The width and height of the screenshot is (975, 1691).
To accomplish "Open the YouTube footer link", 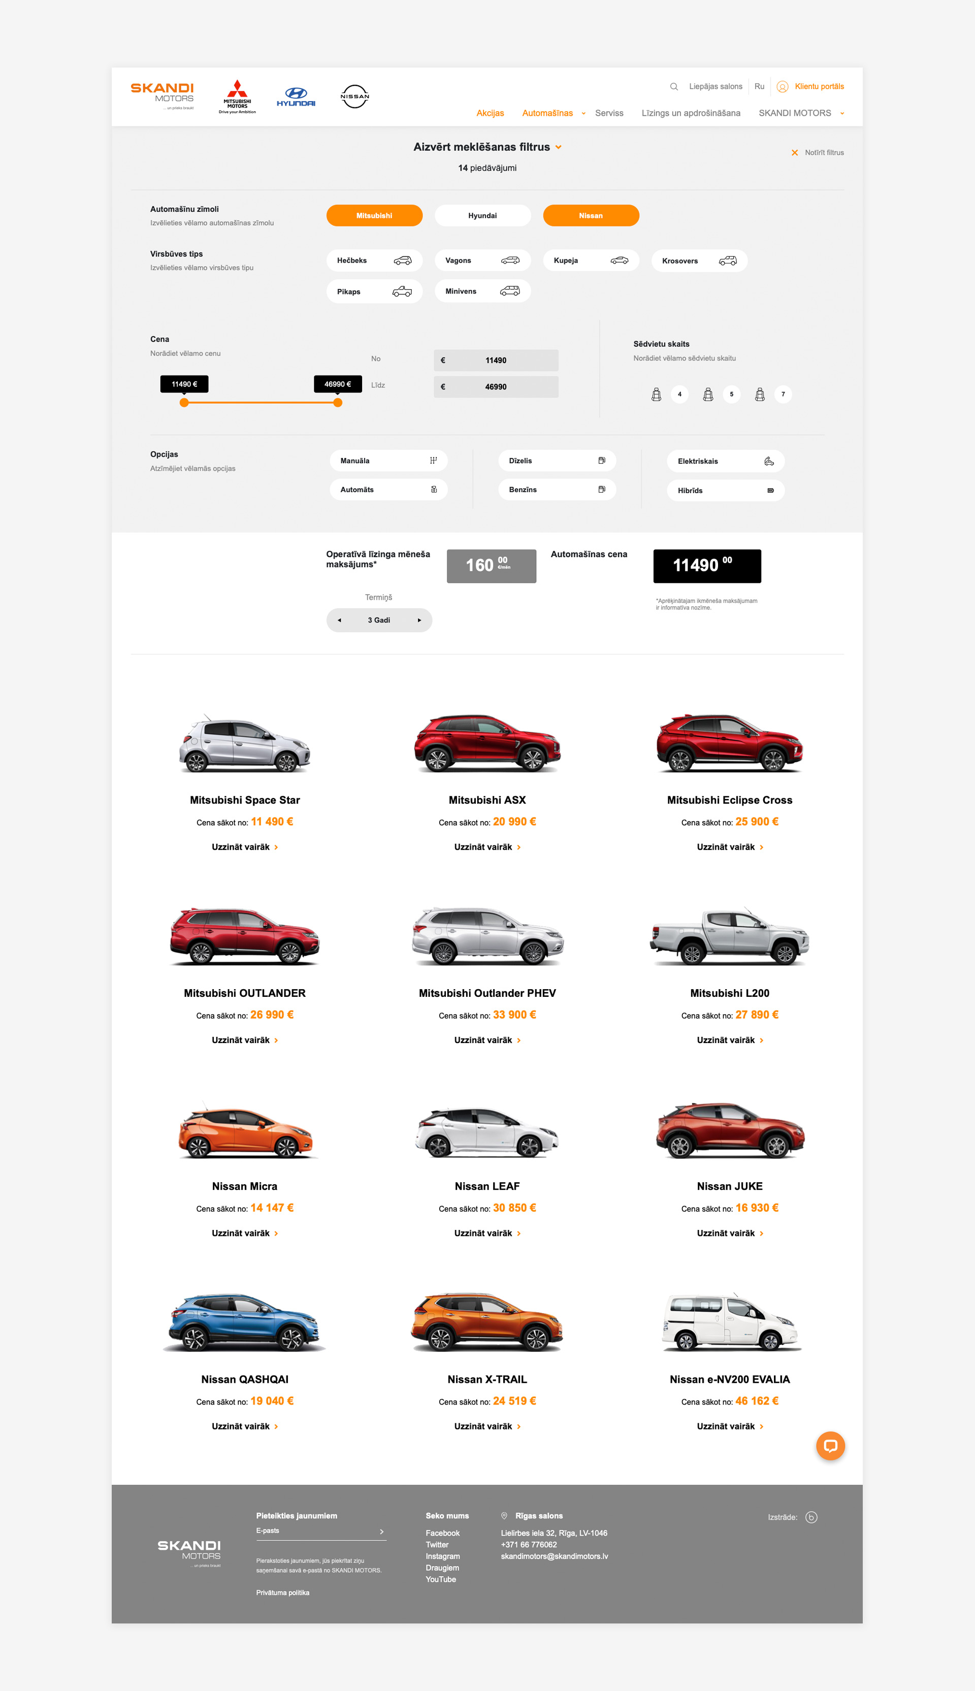I will coord(441,1579).
